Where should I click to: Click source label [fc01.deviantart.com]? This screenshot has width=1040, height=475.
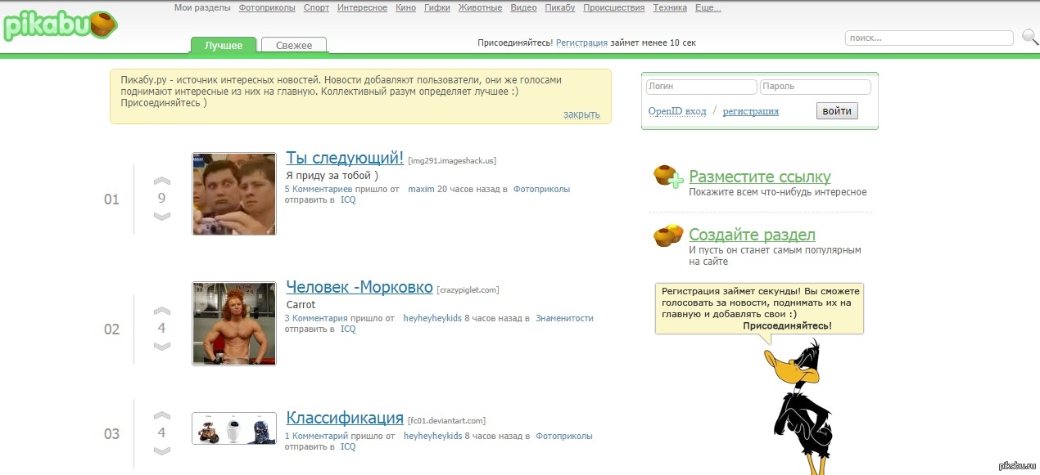[446, 421]
